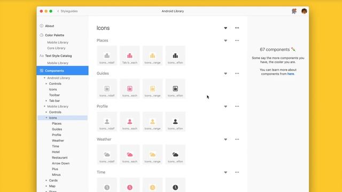Screen dimensions: 342x192
Task: Expand Cards tree node
Action: click(46, 180)
